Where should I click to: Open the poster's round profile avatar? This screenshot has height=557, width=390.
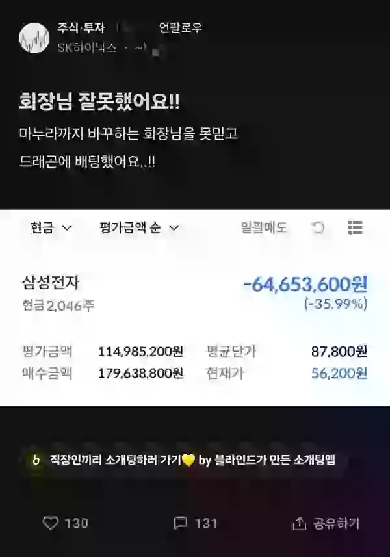coord(34,38)
